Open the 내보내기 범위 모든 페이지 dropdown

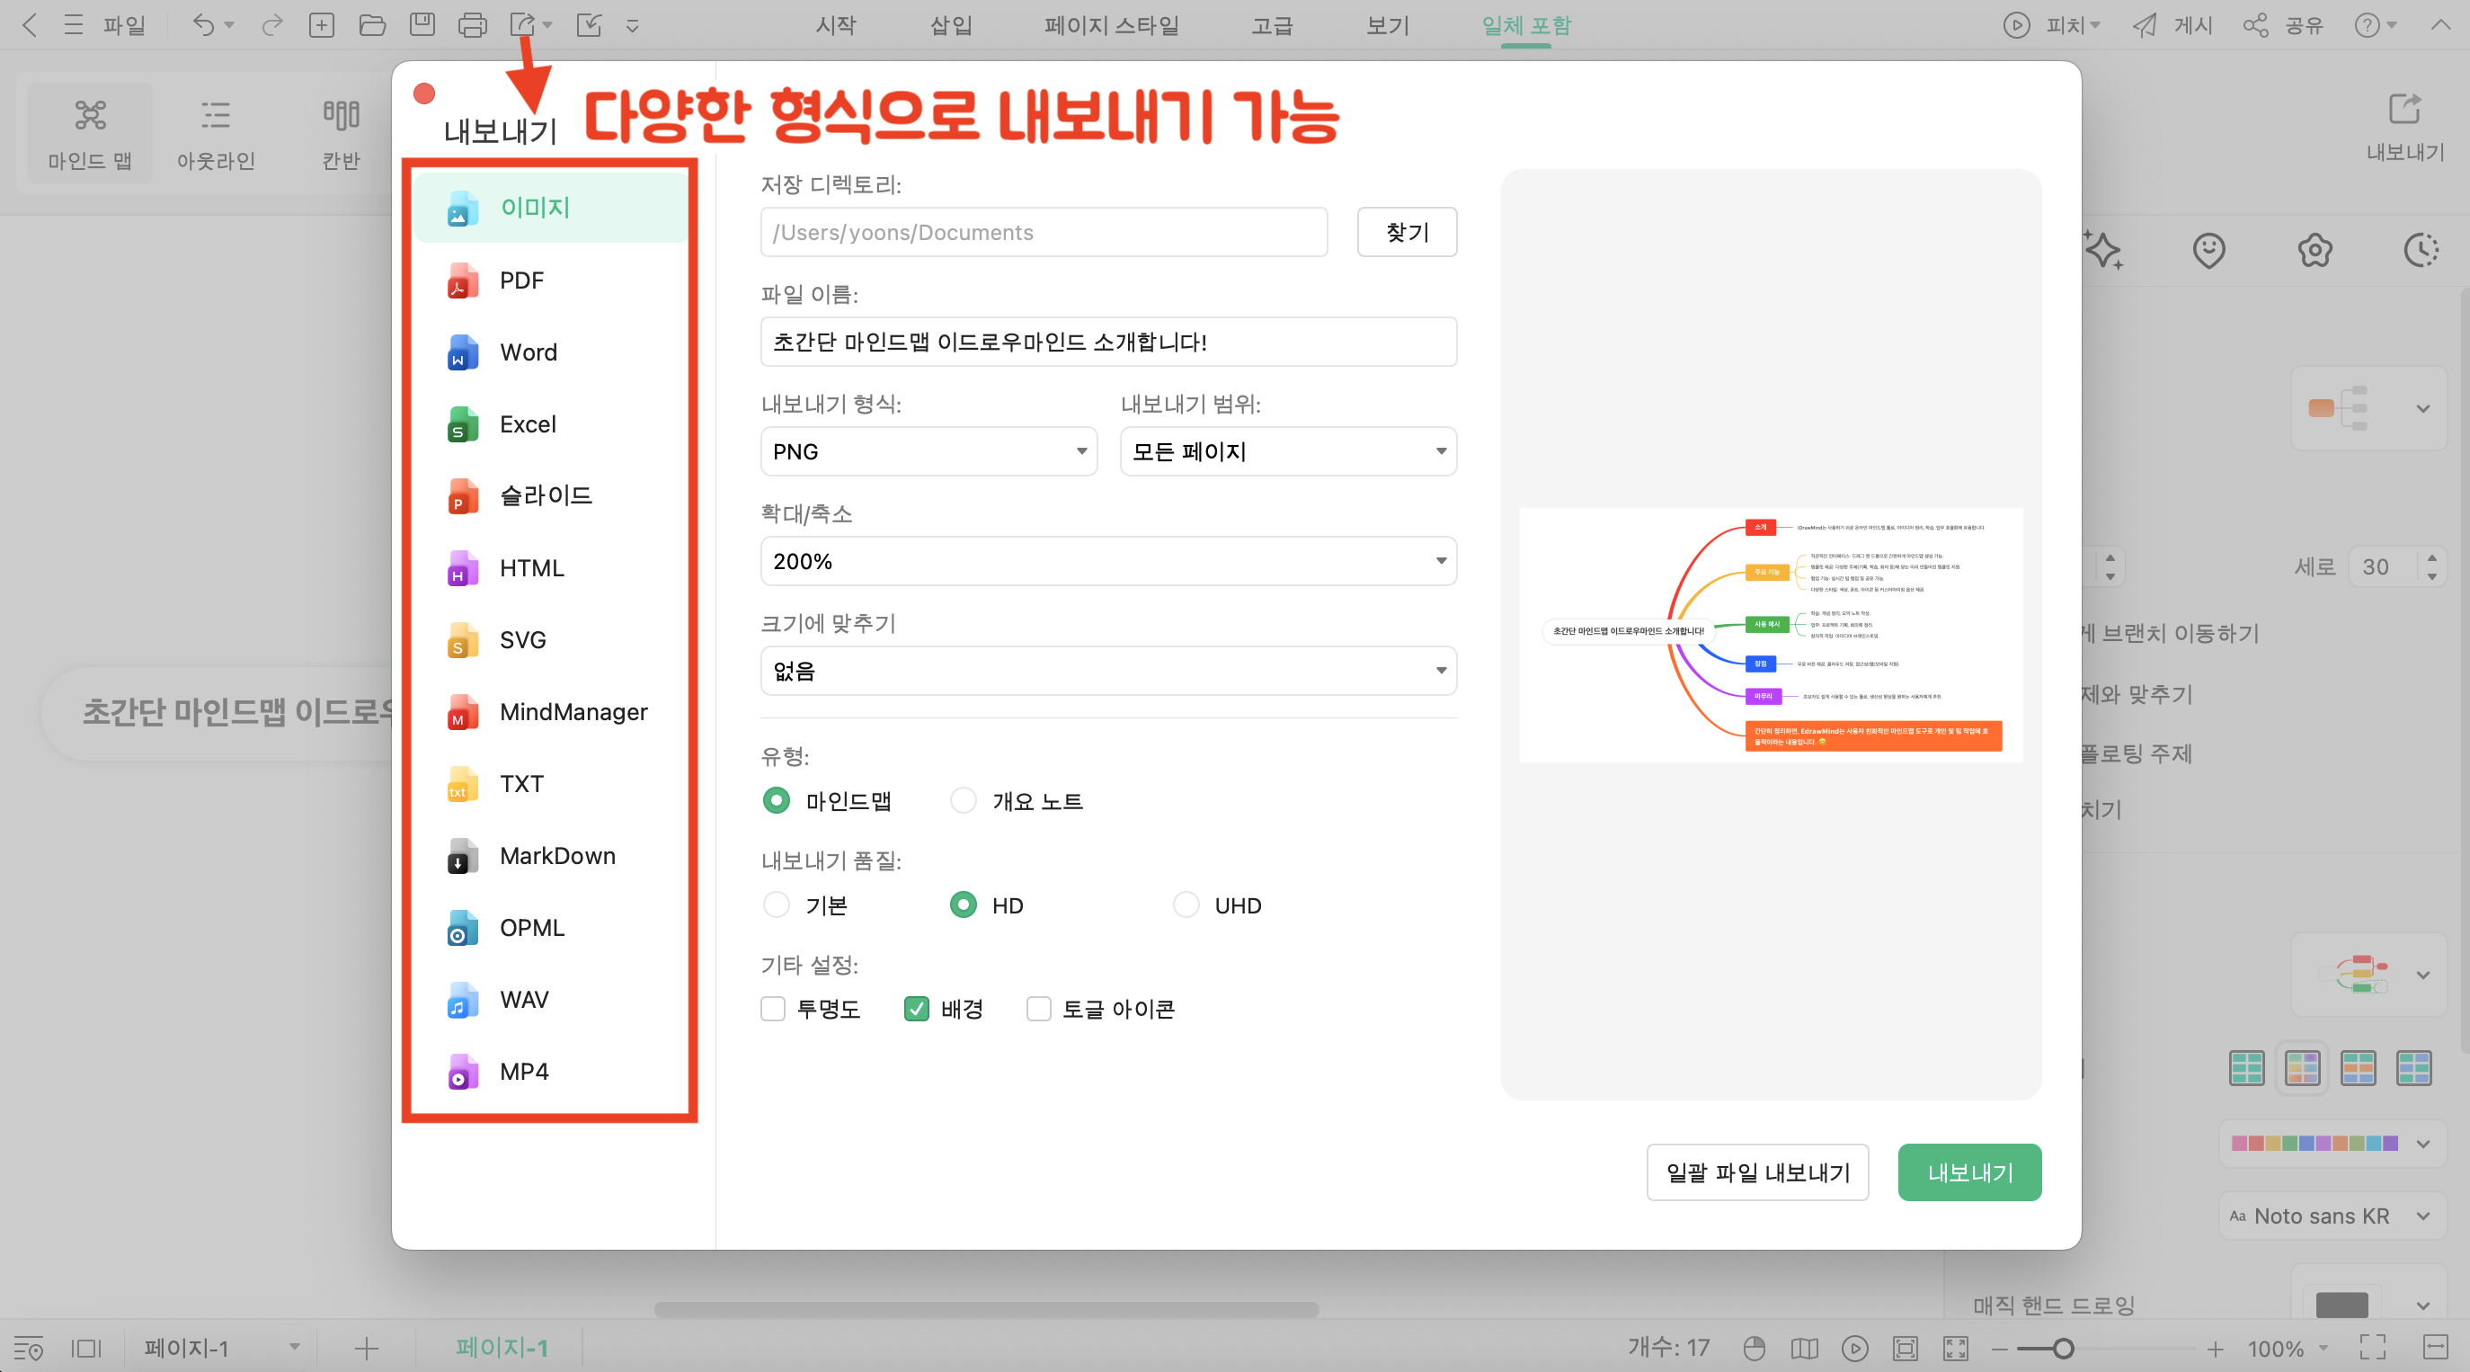click(1289, 451)
